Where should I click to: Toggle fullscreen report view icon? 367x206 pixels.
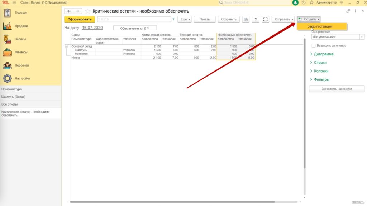click(266, 19)
